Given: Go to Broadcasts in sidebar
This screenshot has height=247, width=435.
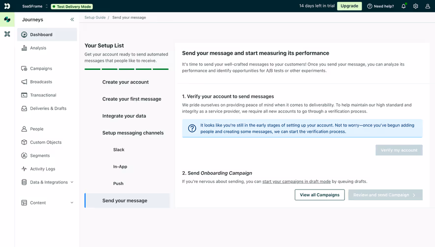Looking at the screenshot, I should click(47, 82).
